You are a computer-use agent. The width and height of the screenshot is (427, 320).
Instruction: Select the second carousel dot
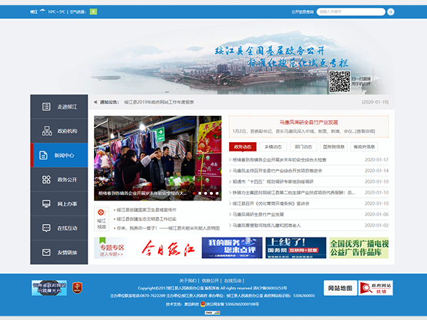tap(200, 193)
